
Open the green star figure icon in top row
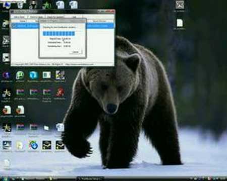(x=46, y=5)
